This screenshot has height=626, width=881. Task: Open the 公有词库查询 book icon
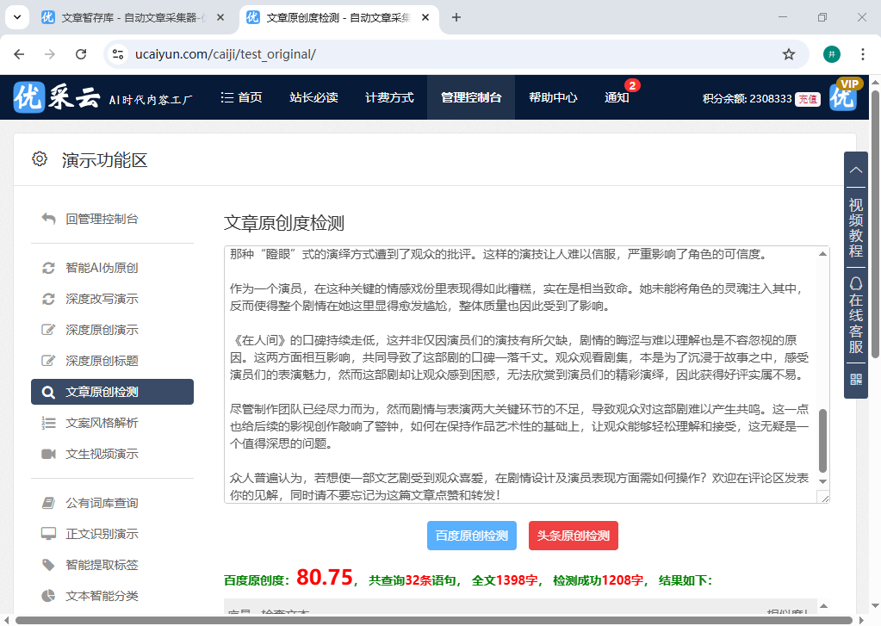pos(49,502)
